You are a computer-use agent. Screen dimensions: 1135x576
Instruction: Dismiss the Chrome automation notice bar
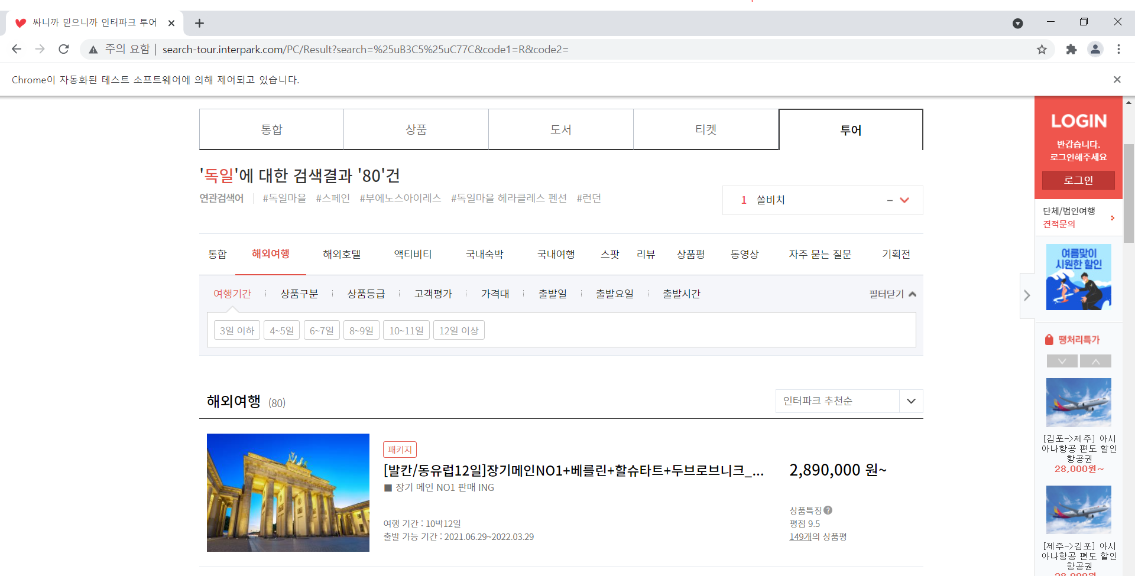(1117, 80)
